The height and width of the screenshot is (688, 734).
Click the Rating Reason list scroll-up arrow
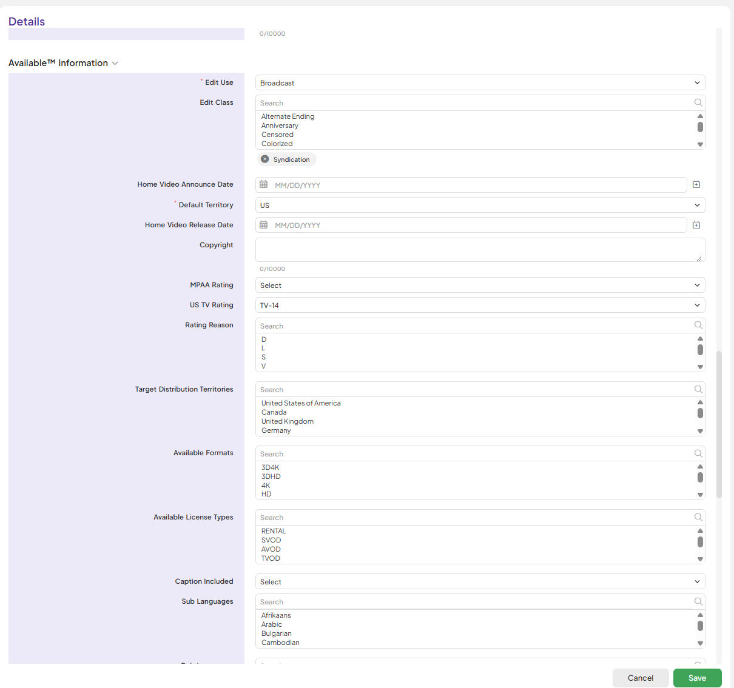700,339
